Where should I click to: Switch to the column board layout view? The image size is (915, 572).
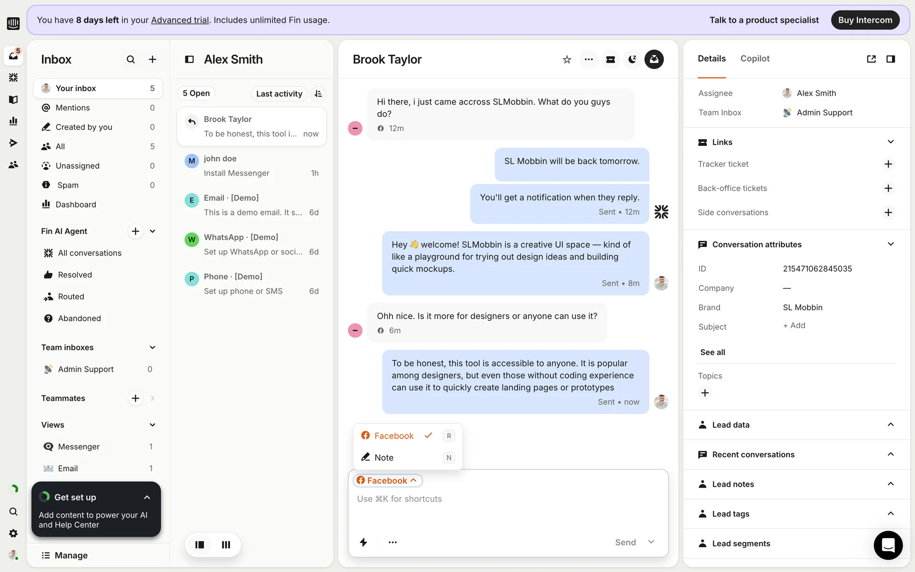[226, 544]
